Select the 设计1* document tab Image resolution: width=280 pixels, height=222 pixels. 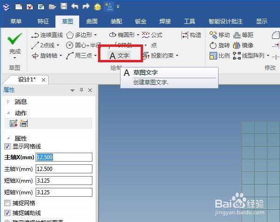pyautogui.click(x=27, y=80)
